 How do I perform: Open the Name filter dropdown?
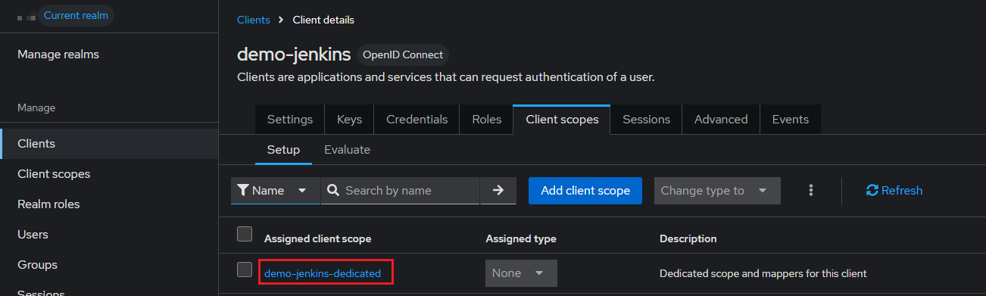276,191
